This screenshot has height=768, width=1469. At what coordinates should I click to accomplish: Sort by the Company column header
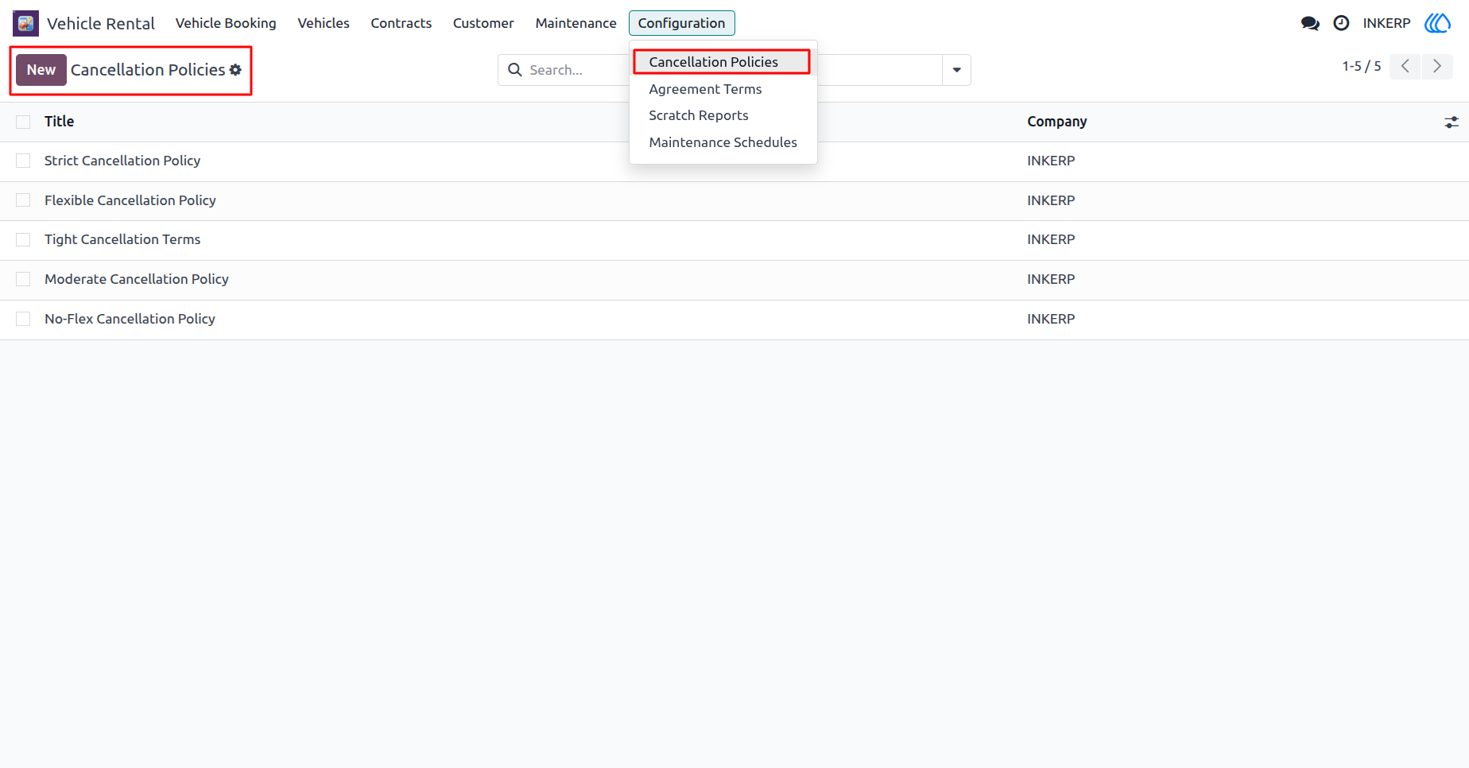pos(1056,122)
